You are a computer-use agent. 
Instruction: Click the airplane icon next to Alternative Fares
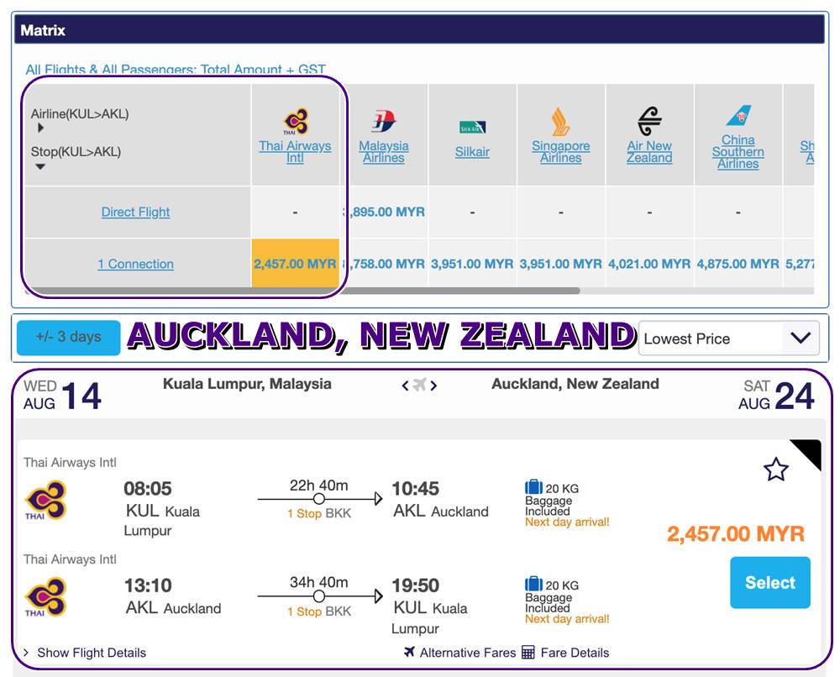point(409,652)
